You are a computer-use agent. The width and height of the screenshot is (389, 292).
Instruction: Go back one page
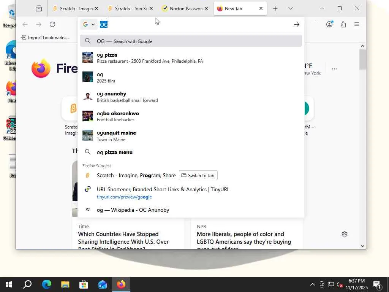(x=25, y=24)
